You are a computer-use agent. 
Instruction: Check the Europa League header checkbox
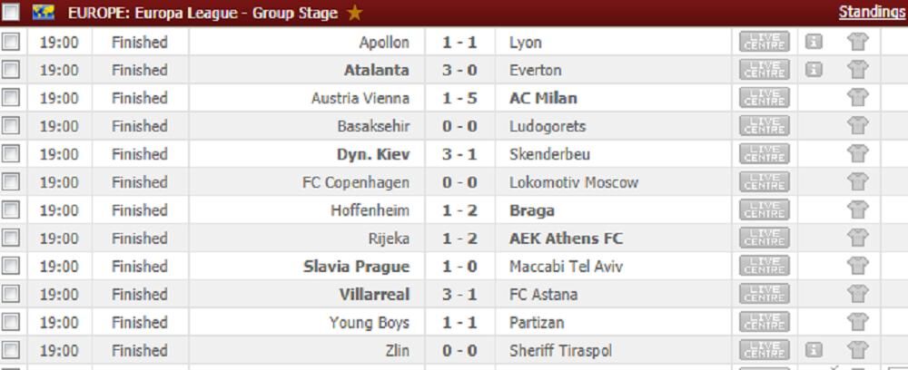11,14
